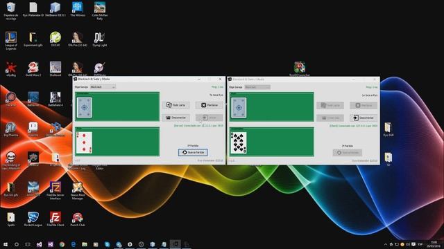The height and width of the screenshot is (249, 444).
Task: Select the Nexus Mod Manager desktop icon
Action: click(78, 191)
